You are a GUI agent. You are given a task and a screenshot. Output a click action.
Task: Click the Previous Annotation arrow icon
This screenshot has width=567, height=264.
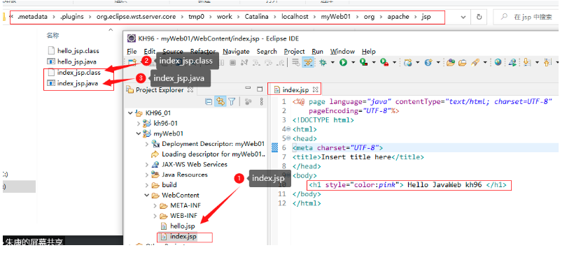(547, 62)
